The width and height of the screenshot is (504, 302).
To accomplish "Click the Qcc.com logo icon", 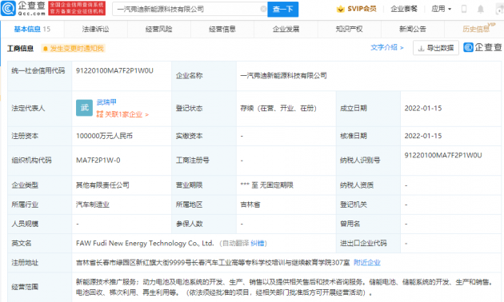I will coord(8,8).
